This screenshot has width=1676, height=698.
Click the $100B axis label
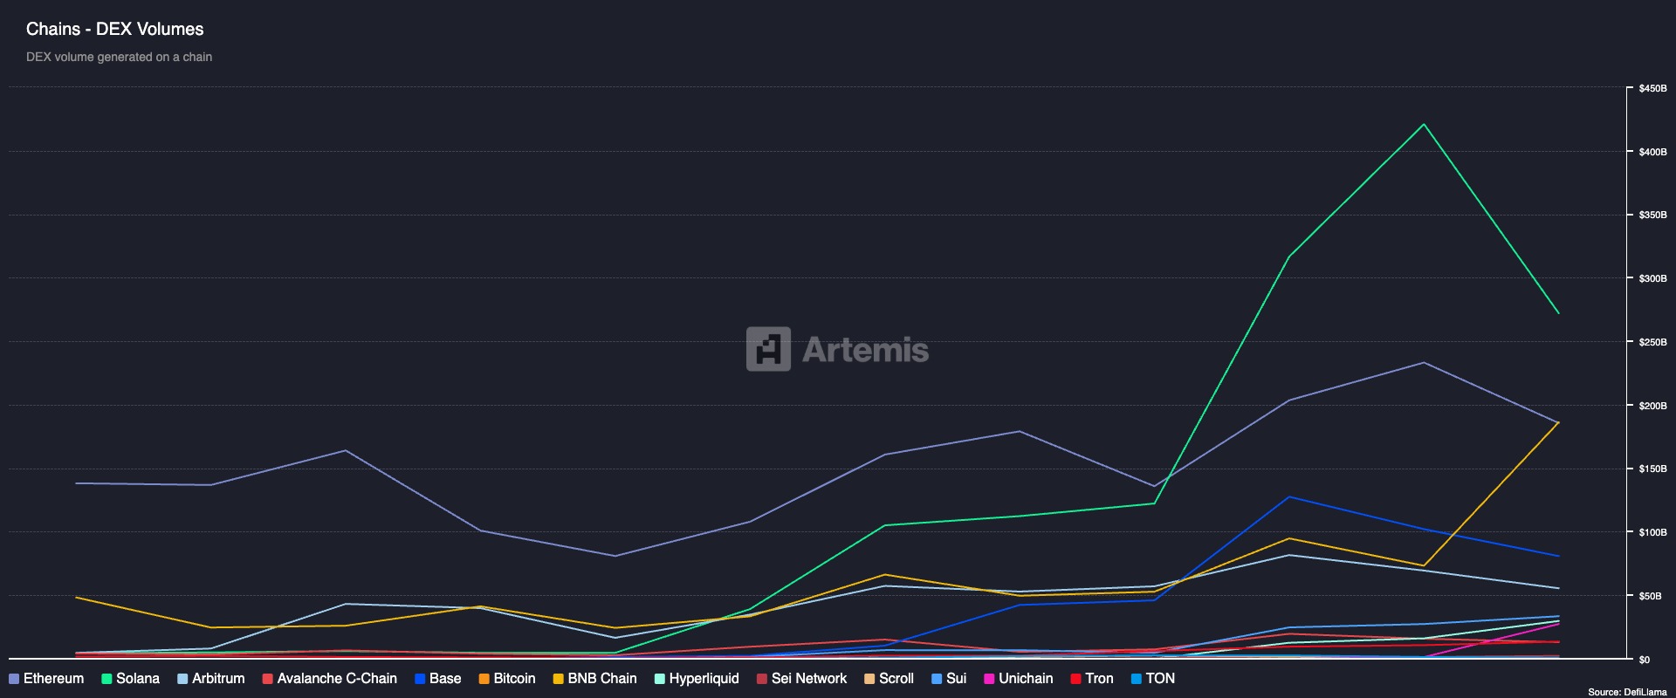click(x=1652, y=532)
